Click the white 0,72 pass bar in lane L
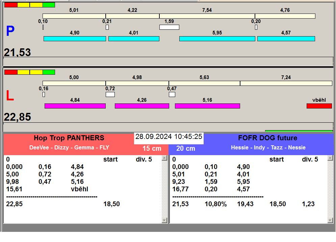 [110, 94]
